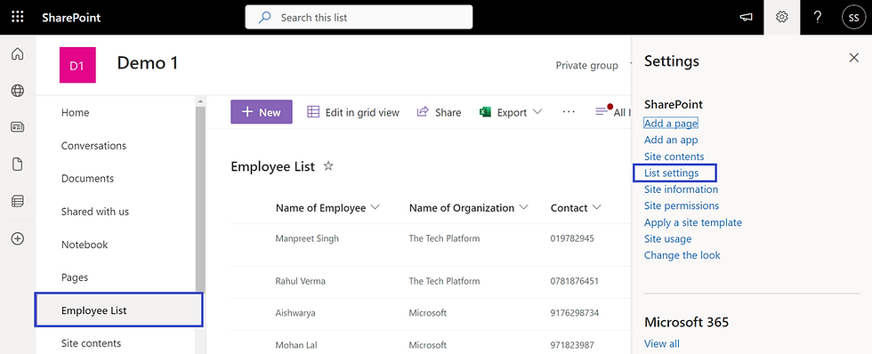This screenshot has height=354, width=872.
Task: Open the My files page icon
Action: click(x=18, y=165)
